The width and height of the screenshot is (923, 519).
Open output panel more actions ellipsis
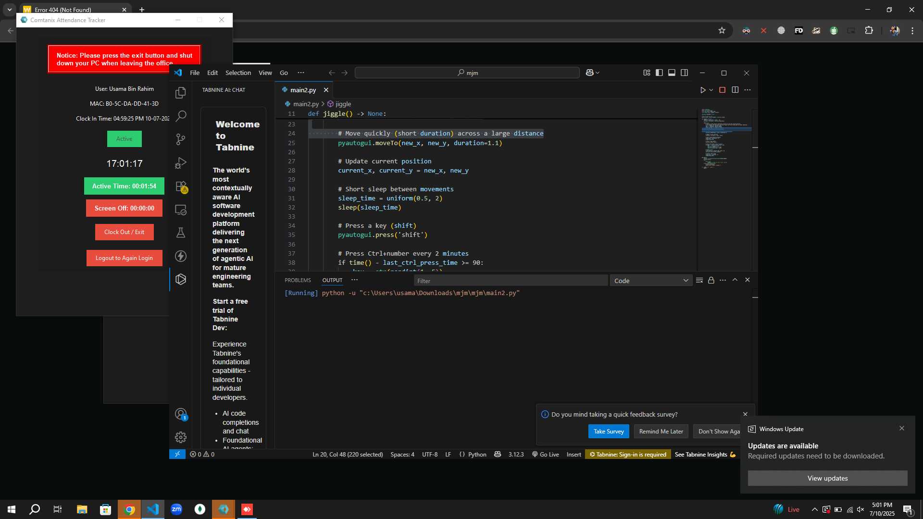click(723, 280)
